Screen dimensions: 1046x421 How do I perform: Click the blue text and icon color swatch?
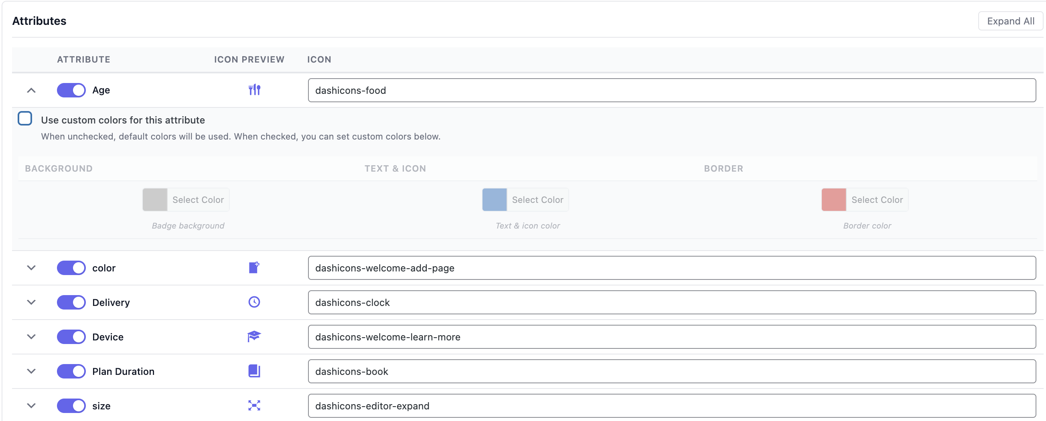pos(494,199)
